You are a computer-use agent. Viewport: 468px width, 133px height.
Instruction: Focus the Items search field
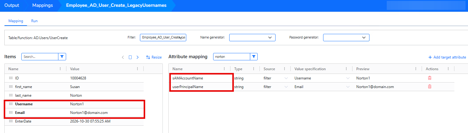[x=40, y=57]
